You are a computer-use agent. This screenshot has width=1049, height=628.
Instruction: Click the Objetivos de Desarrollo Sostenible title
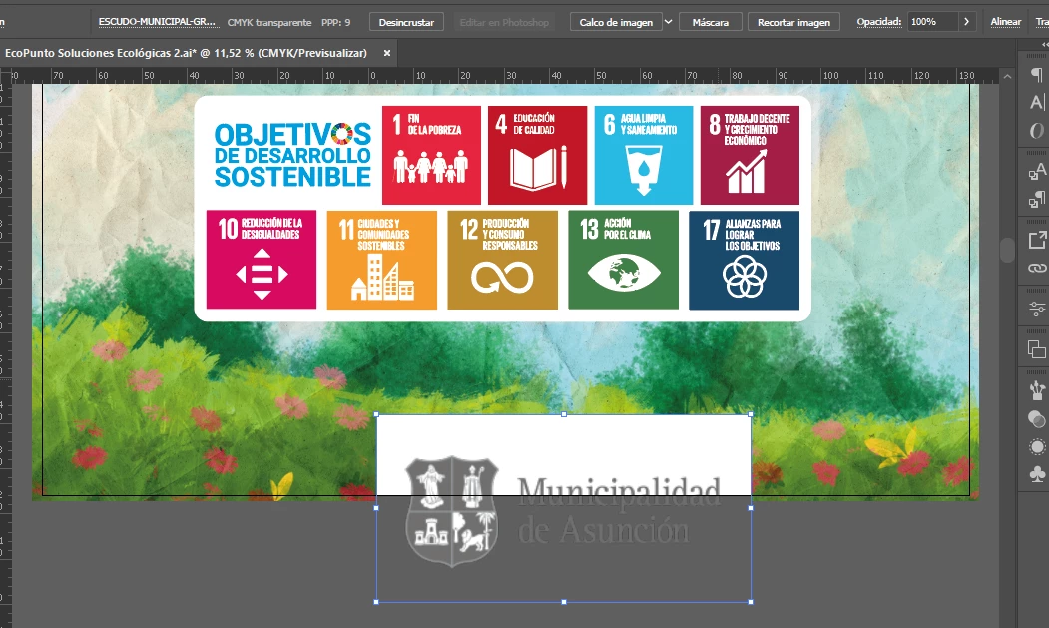[292, 155]
